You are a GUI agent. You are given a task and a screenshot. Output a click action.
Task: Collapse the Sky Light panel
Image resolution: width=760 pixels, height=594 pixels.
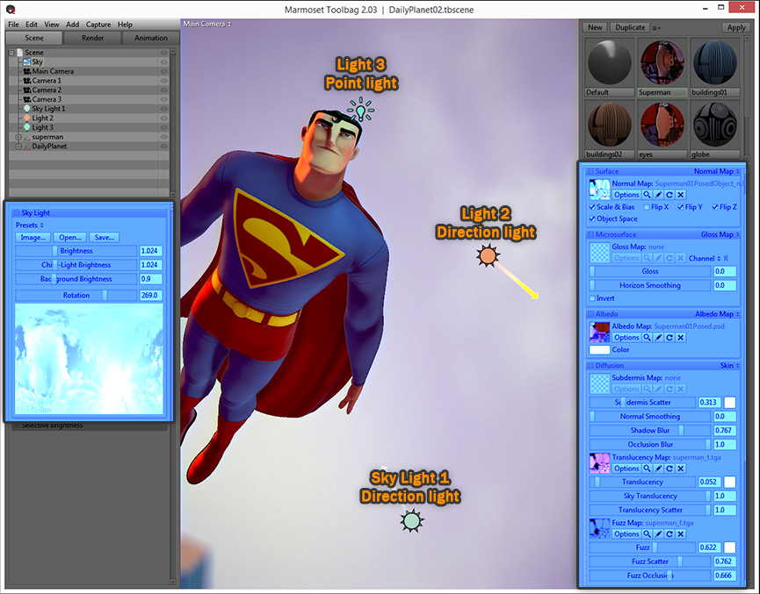(17, 212)
